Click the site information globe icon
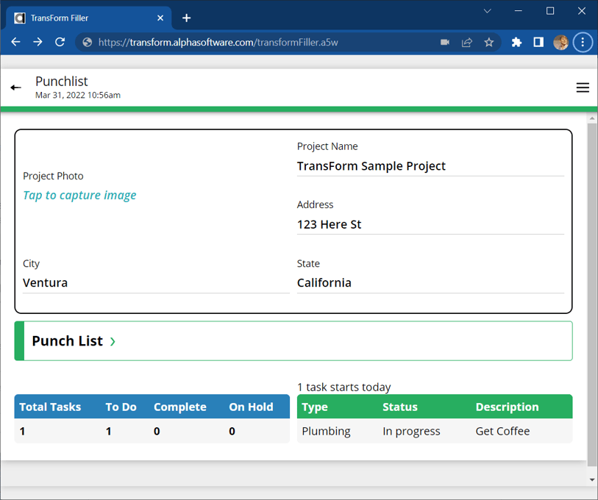Viewport: 598px width, 500px height. pyautogui.click(x=86, y=42)
